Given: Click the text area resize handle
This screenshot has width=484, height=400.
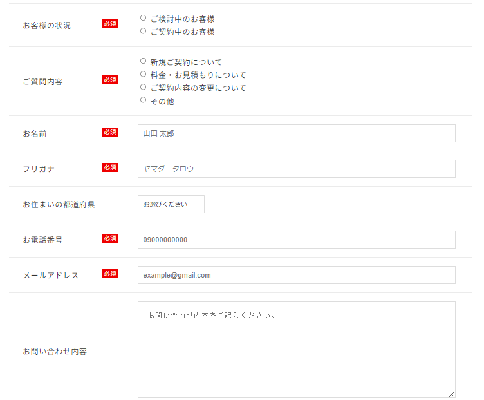Looking at the screenshot, I should tap(452, 394).
